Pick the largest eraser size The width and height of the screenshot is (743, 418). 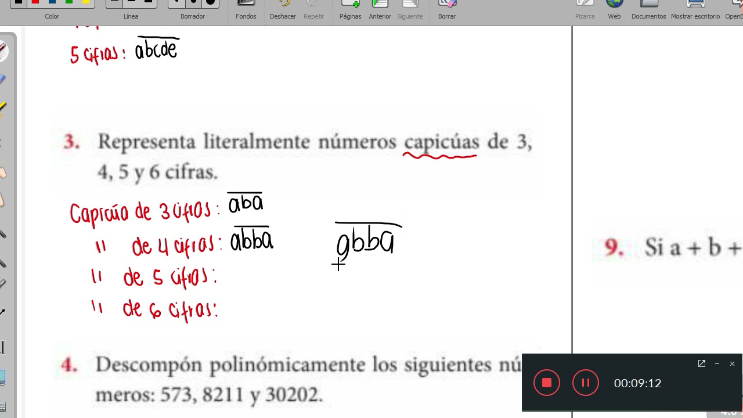pos(210,2)
